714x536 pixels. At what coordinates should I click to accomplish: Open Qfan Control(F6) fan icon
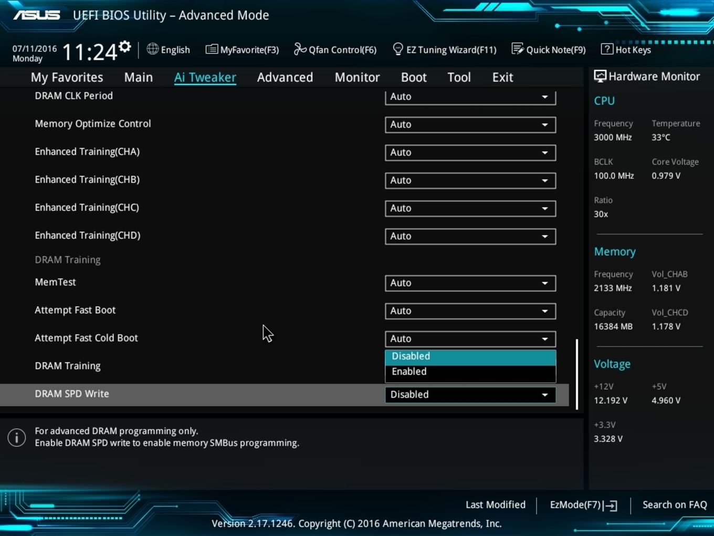tap(300, 49)
